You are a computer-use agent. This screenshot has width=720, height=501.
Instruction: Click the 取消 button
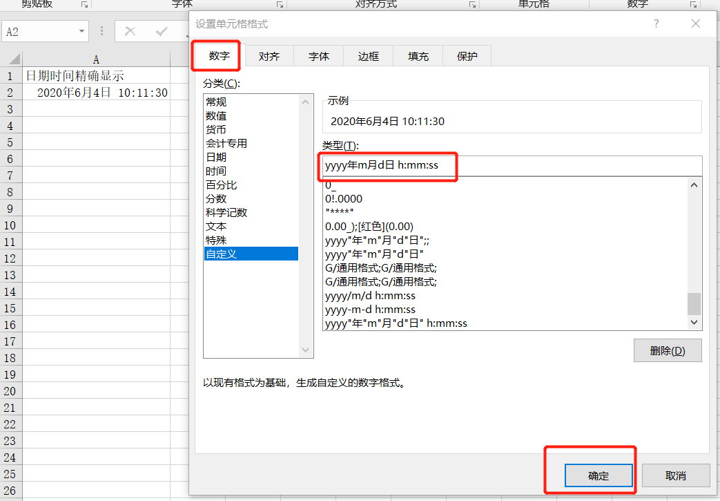675,475
